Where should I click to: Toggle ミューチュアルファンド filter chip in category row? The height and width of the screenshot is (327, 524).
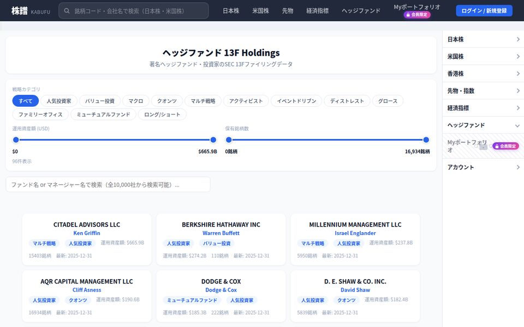click(x=103, y=114)
